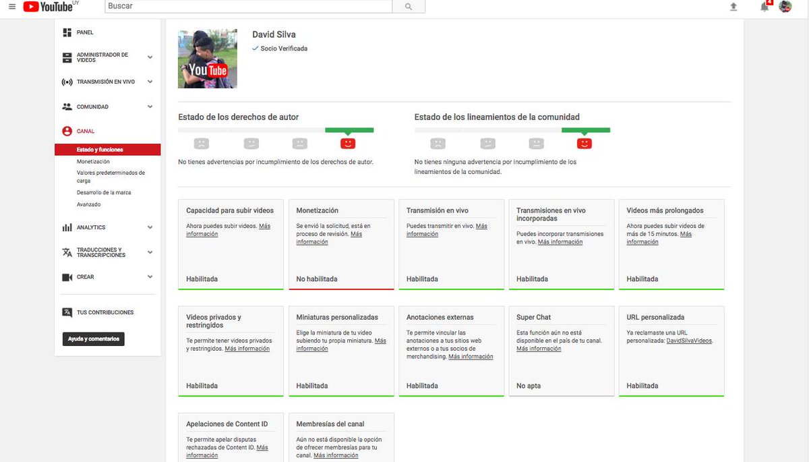The image size is (809, 462).
Task: Expand Administrador de videos chevron
Action: pos(150,57)
